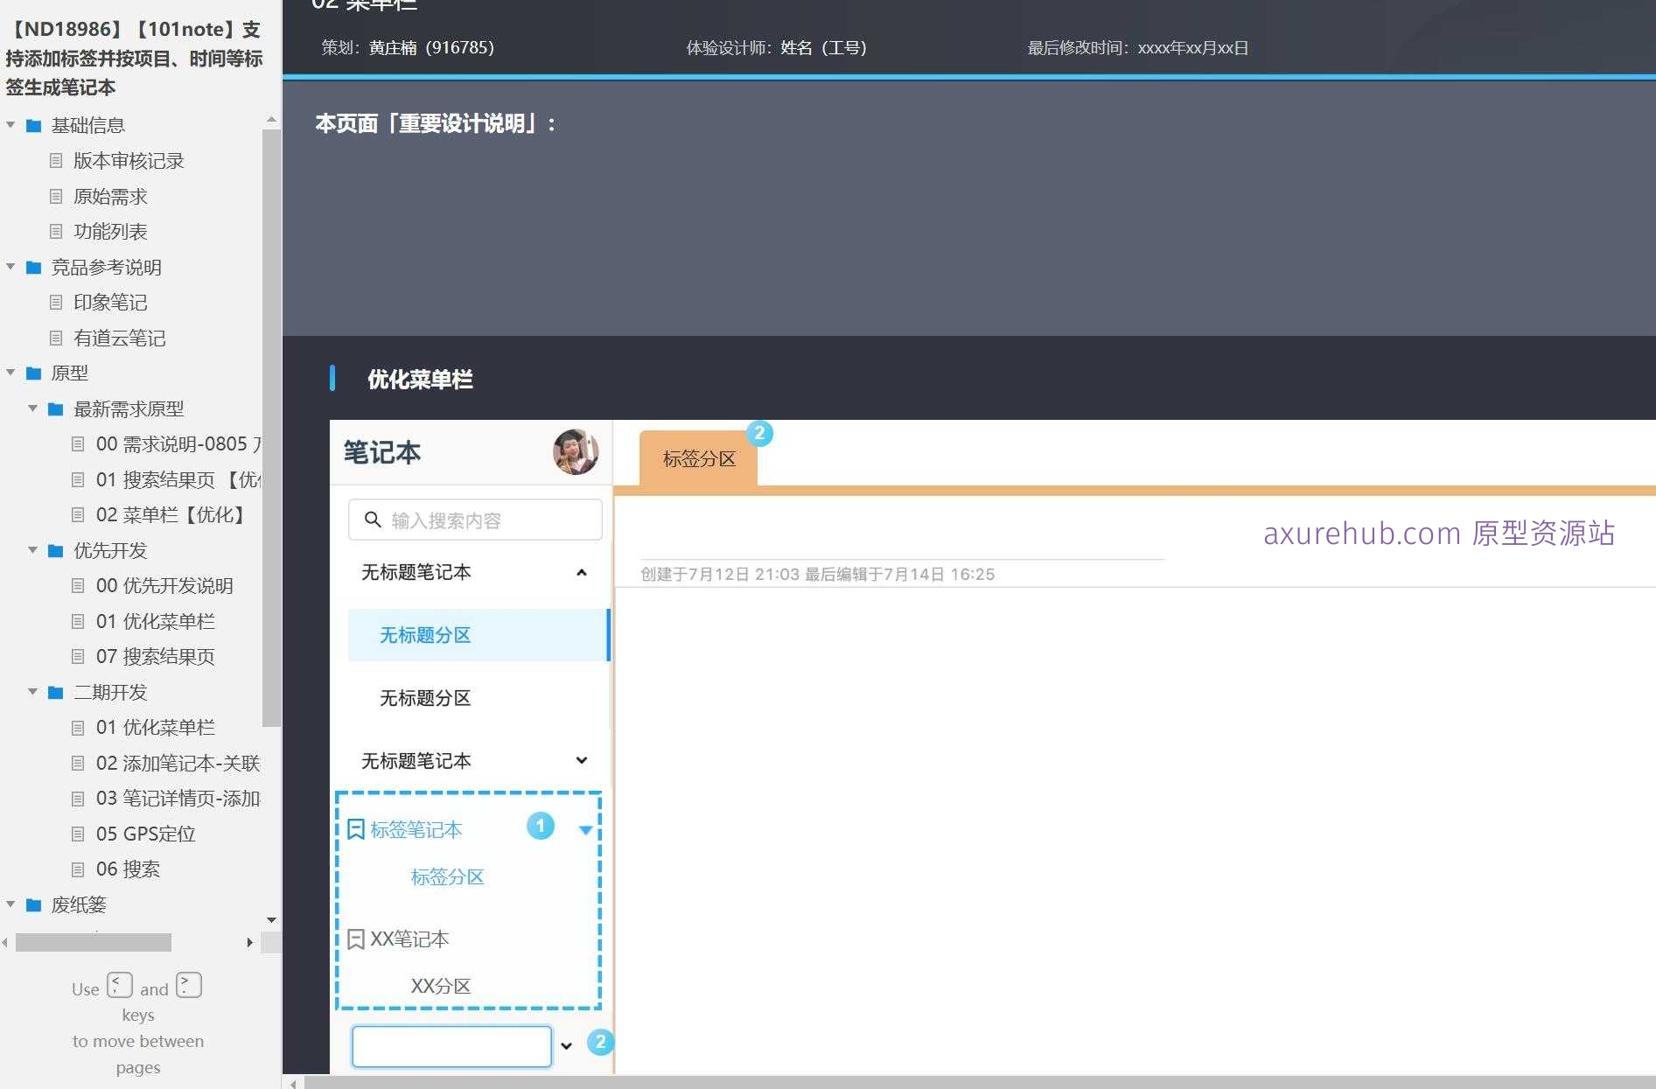Screen dimensions: 1656x1089
Task: Open page 00 需求说明-0805
Action: pyautogui.click(x=178, y=444)
